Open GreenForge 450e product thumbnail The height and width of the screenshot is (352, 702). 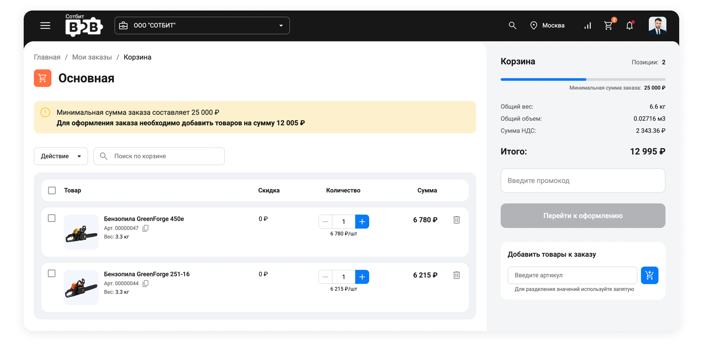[x=81, y=232]
